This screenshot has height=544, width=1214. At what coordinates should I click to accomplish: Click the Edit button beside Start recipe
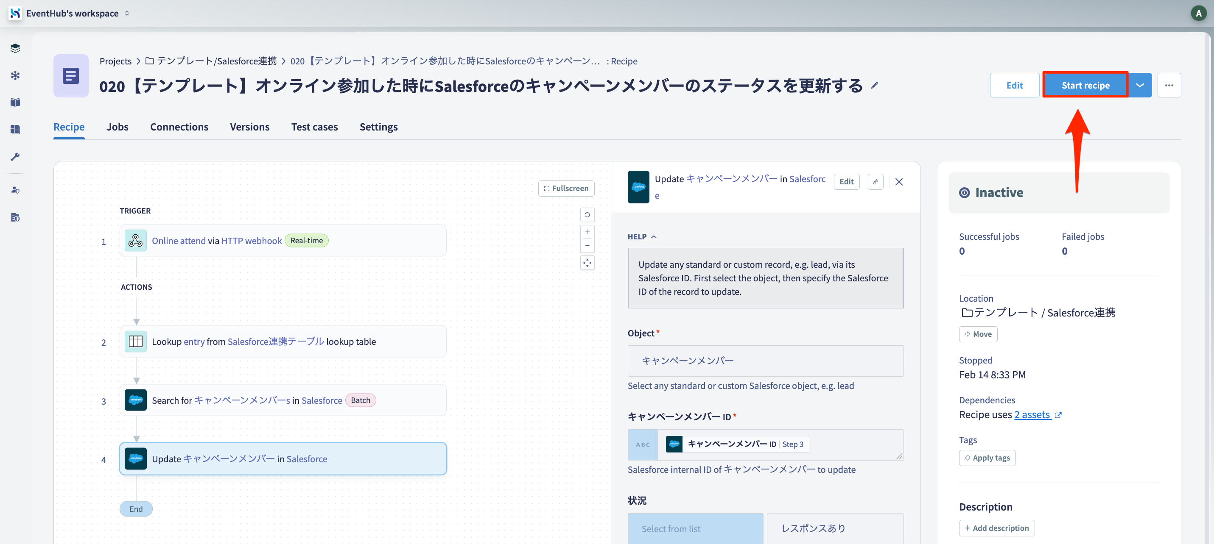(x=1014, y=85)
